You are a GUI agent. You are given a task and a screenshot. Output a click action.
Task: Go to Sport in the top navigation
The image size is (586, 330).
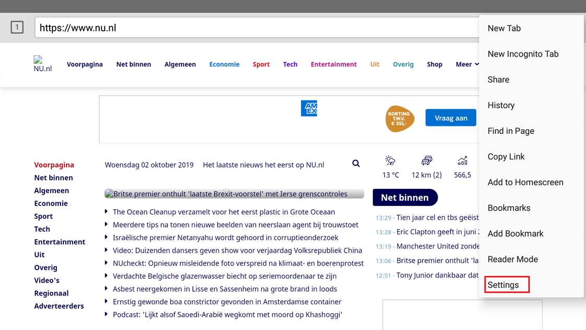(x=261, y=64)
